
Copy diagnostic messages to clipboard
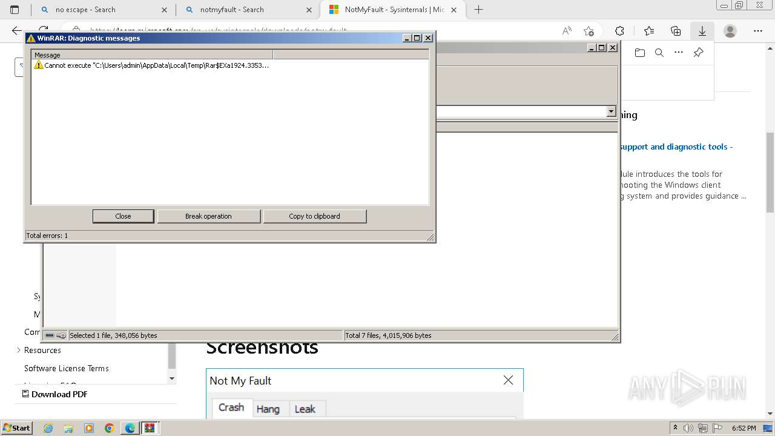click(314, 216)
